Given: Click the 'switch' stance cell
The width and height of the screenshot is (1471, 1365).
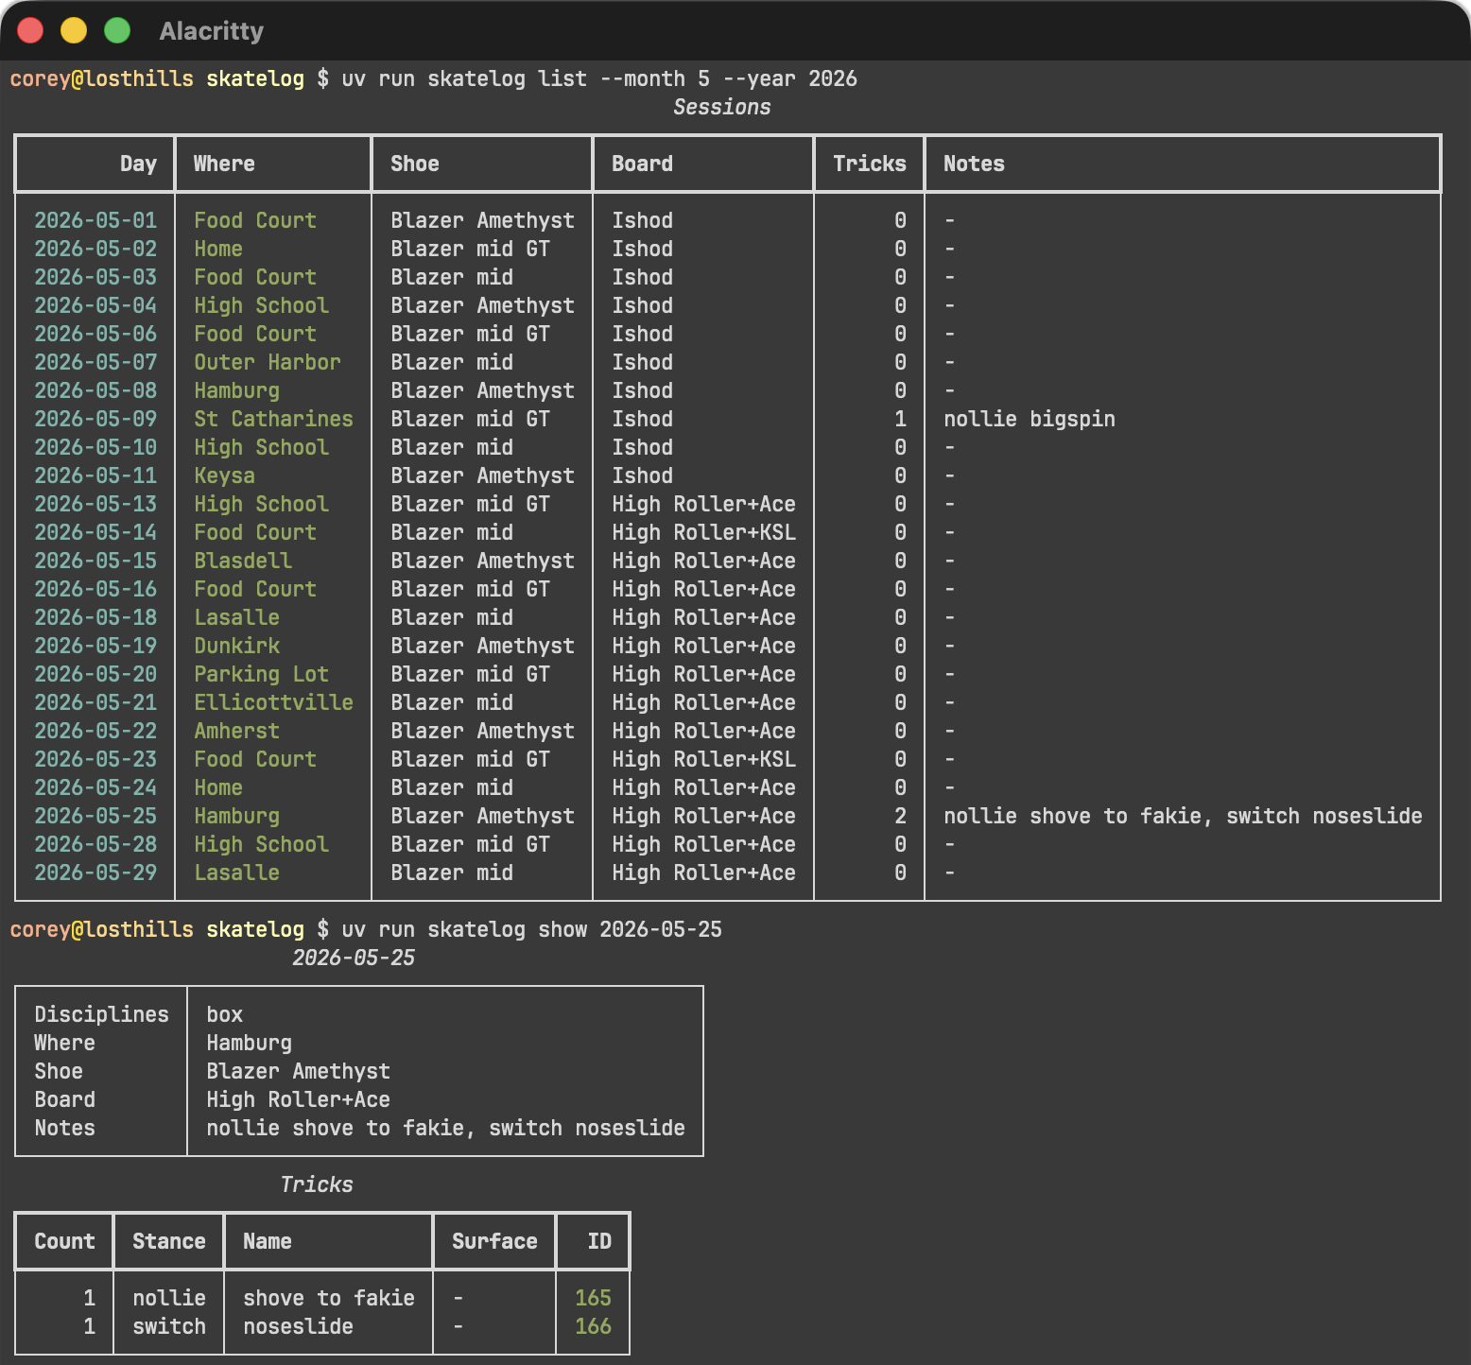Looking at the screenshot, I should [x=169, y=1326].
